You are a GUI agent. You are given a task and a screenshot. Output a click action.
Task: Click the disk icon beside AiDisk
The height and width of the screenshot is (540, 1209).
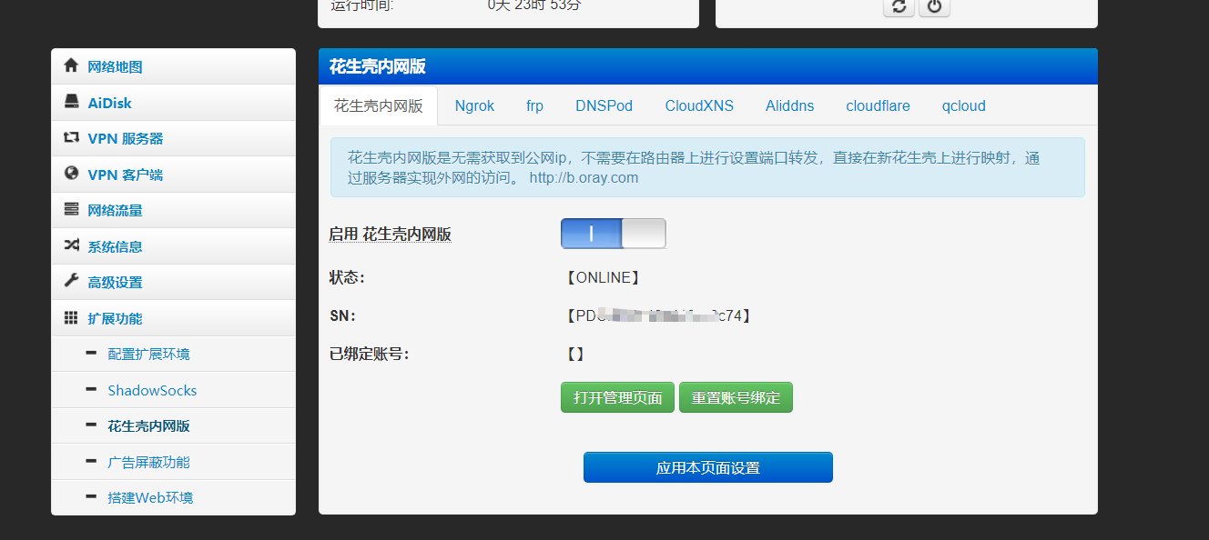coord(71,103)
